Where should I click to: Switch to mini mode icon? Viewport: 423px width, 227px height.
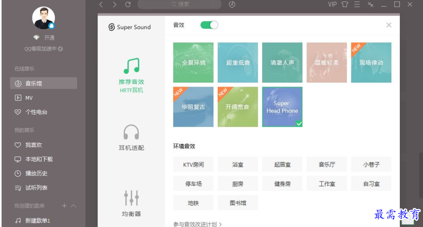[371, 4]
